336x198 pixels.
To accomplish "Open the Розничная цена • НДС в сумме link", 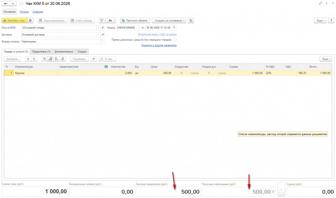I will coord(157,34).
